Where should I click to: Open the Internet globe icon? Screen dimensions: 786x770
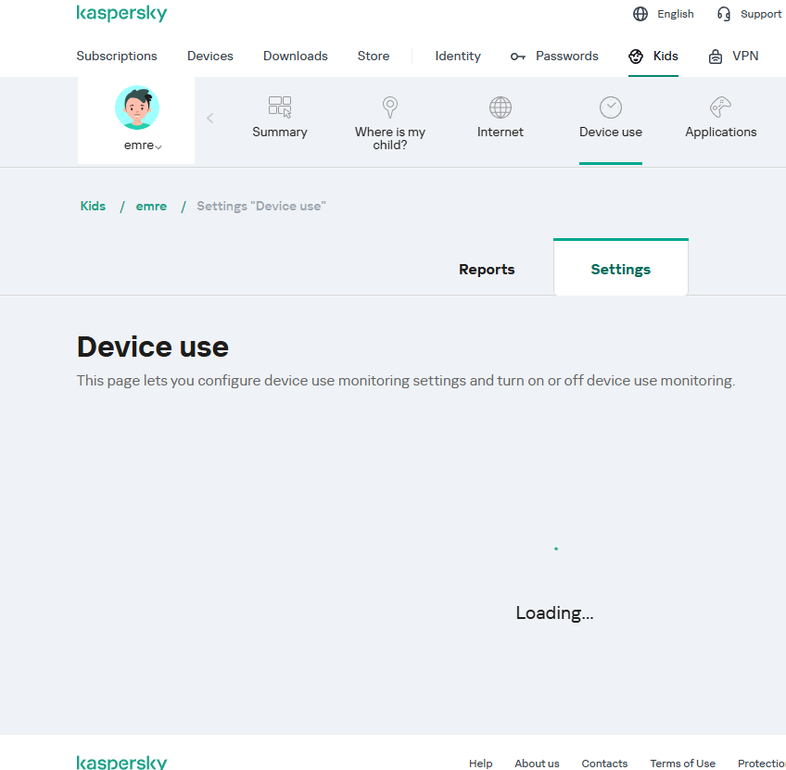pyautogui.click(x=501, y=107)
